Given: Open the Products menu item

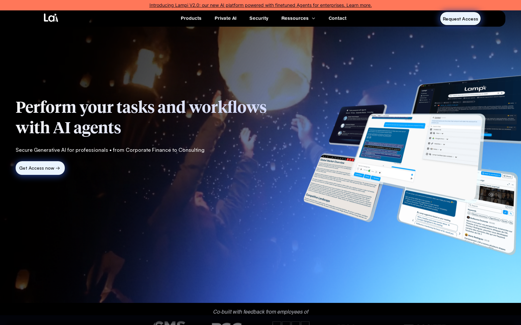Looking at the screenshot, I should 191,18.
